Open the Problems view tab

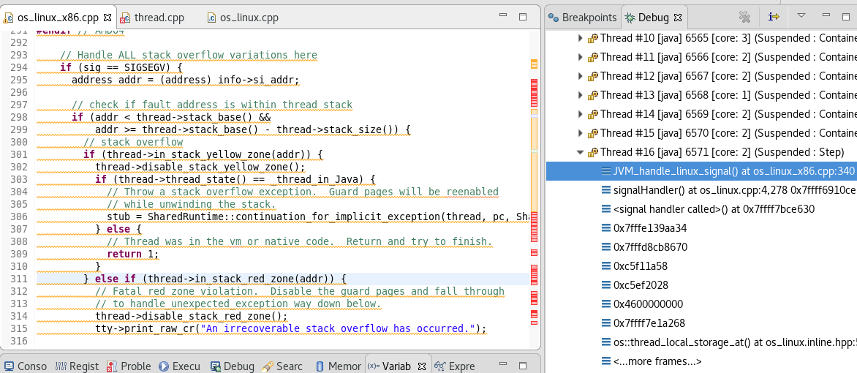(129, 366)
